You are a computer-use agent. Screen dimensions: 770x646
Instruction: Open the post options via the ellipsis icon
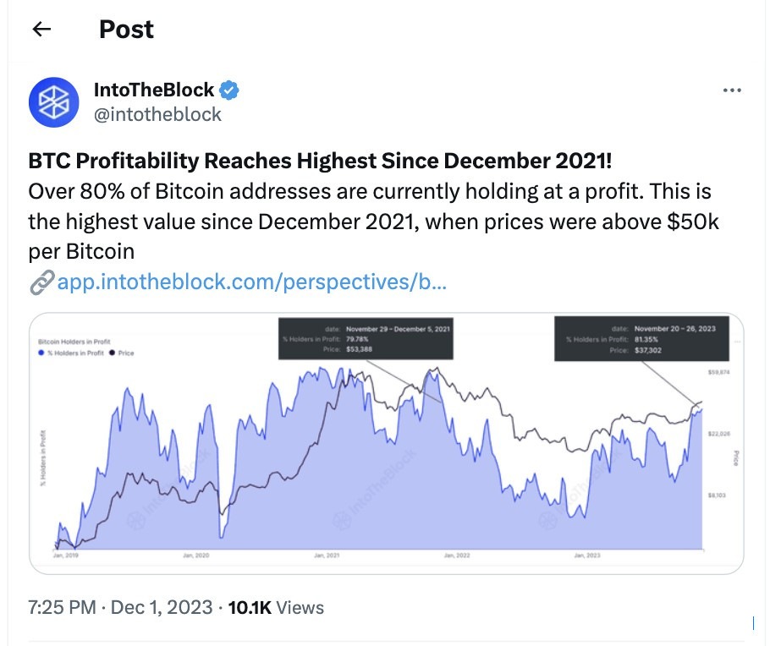tap(733, 90)
